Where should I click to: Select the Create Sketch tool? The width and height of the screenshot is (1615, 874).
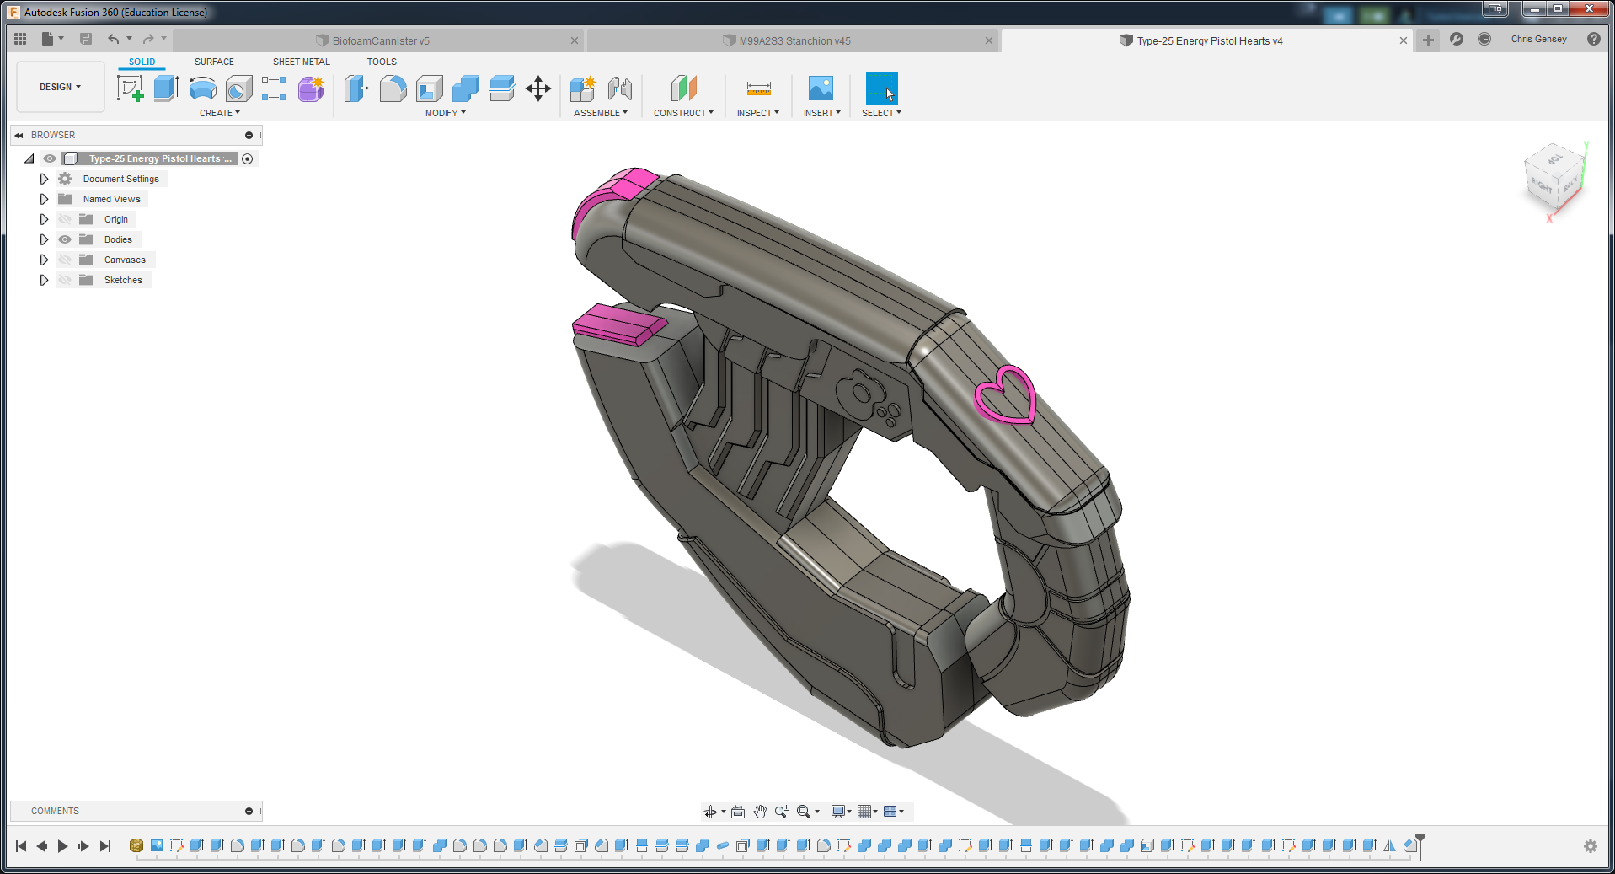[130, 88]
